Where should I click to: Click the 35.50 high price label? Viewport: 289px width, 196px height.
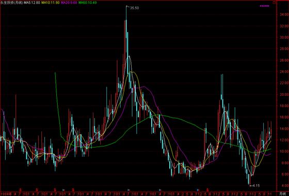point(134,8)
